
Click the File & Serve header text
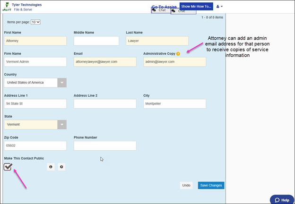point(23,9)
